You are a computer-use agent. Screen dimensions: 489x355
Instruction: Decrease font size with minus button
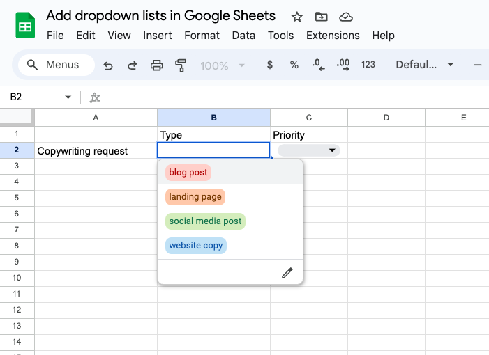pos(477,65)
